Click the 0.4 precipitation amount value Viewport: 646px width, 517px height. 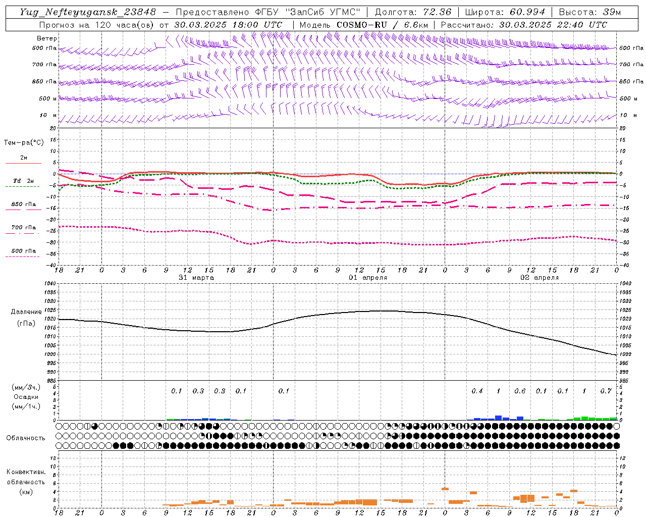[x=477, y=391]
